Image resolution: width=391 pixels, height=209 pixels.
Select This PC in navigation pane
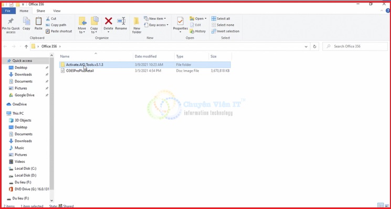pos(18,113)
